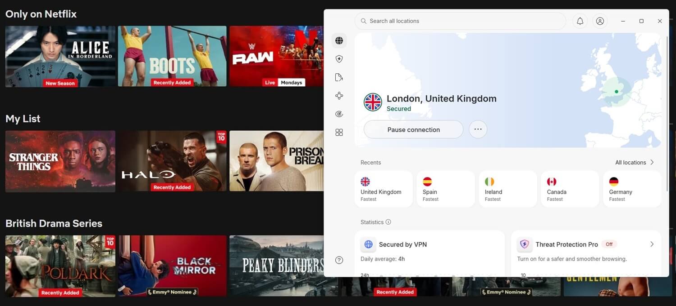Screen dimensions: 676x306
Task: Open the globe VPN locations sidebar icon
Action: tap(339, 40)
